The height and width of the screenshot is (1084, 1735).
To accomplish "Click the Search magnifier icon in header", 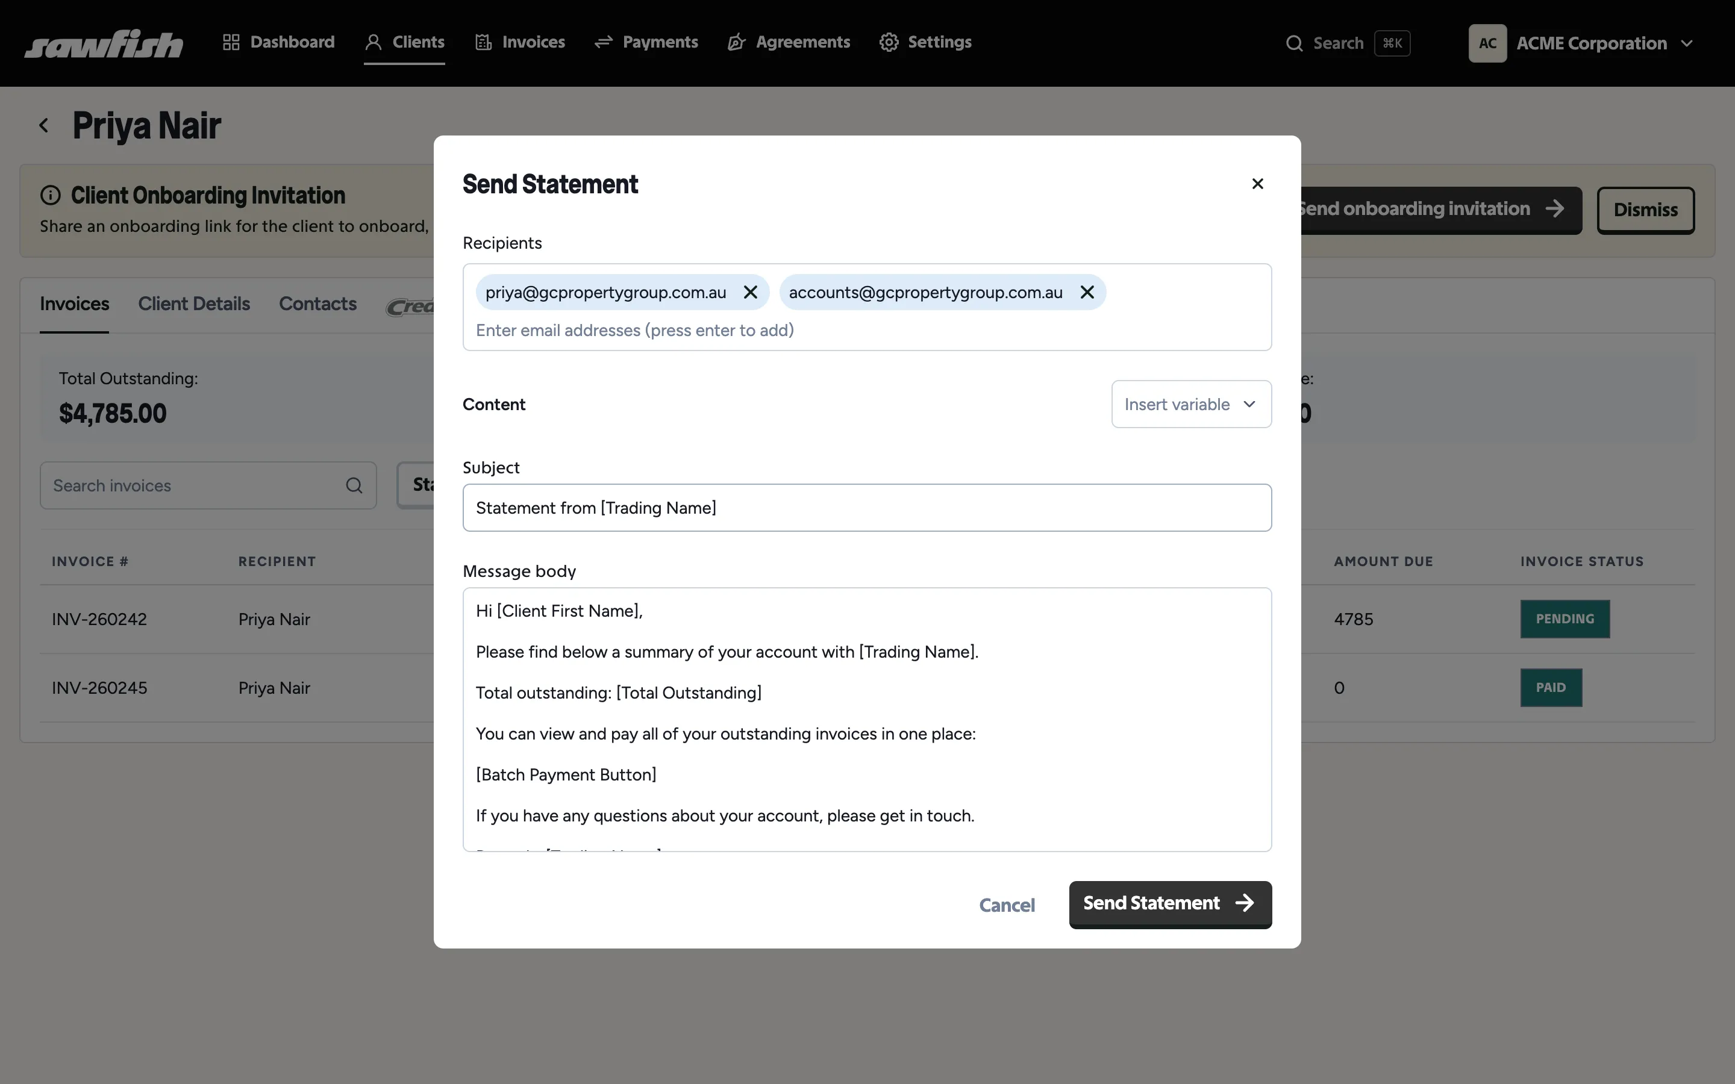I will tap(1294, 44).
